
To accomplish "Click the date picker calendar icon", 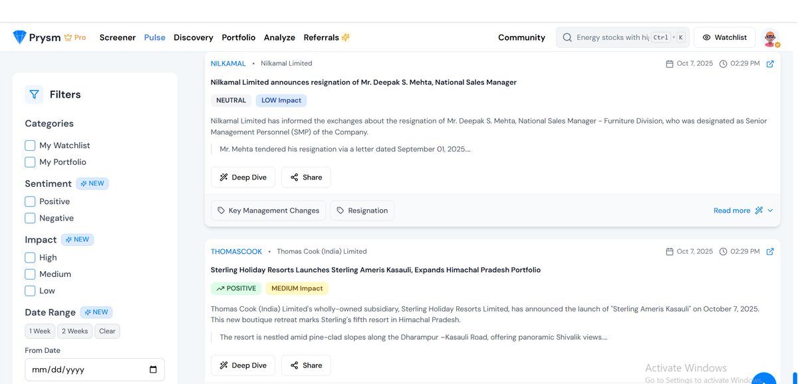I will [x=153, y=369].
